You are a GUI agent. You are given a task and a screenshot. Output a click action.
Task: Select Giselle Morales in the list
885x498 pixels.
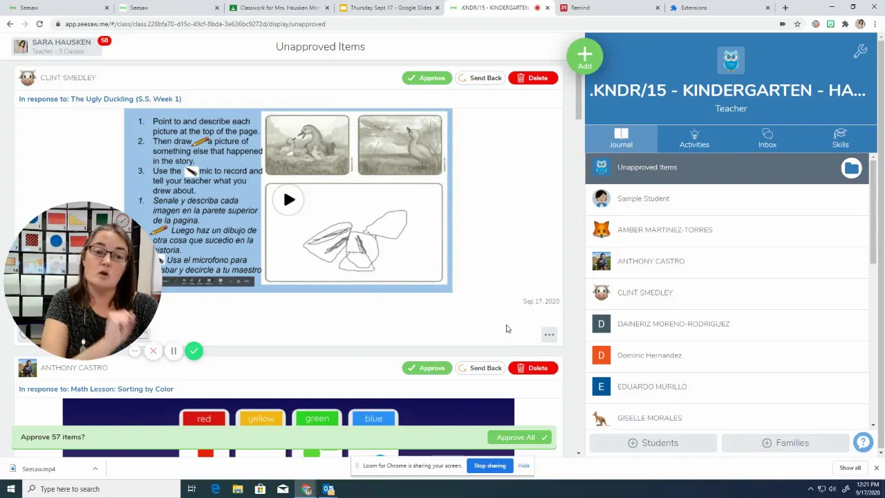727,418
